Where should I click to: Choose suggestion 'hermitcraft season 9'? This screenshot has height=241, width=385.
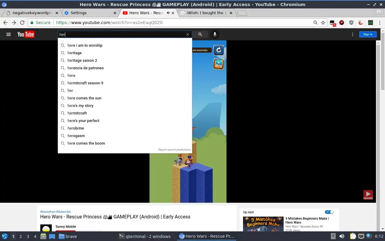(x=125, y=83)
